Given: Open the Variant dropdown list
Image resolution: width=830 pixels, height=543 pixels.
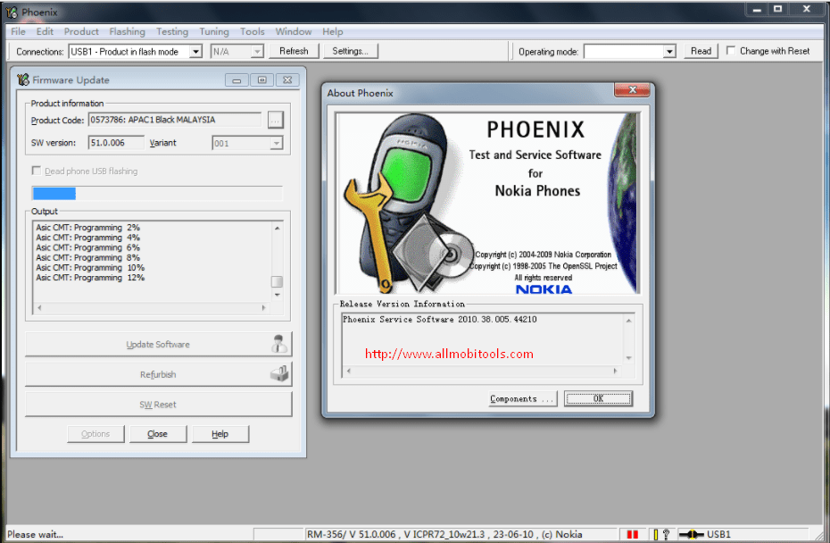Looking at the screenshot, I should point(276,143).
